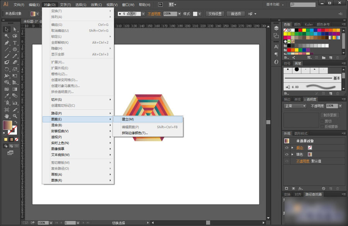This screenshot has width=348, height=226.
Task: Click the swap fill and stroke arrows
Action: click(16, 122)
